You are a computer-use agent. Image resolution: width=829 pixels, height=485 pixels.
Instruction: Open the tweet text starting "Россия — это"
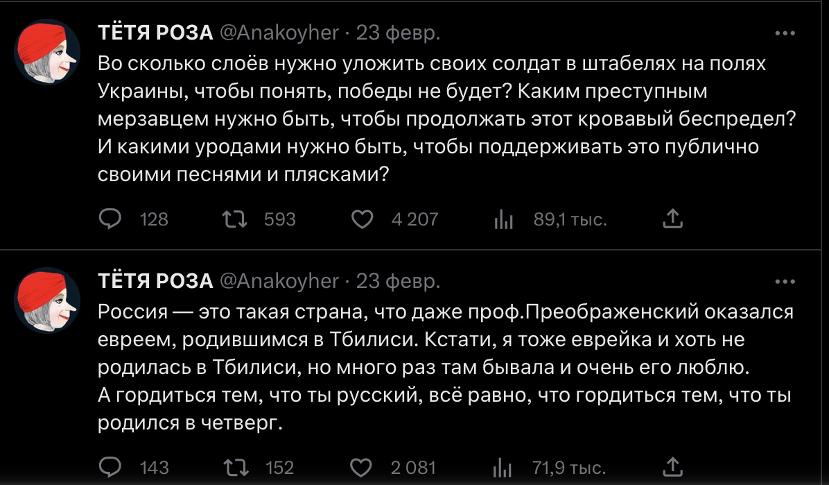(444, 368)
